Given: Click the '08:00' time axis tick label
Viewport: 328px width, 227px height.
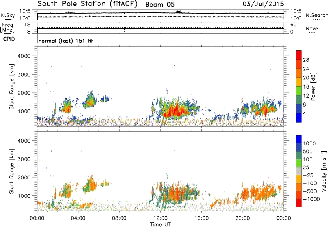Looking at the screenshot, I should pos(119,218).
